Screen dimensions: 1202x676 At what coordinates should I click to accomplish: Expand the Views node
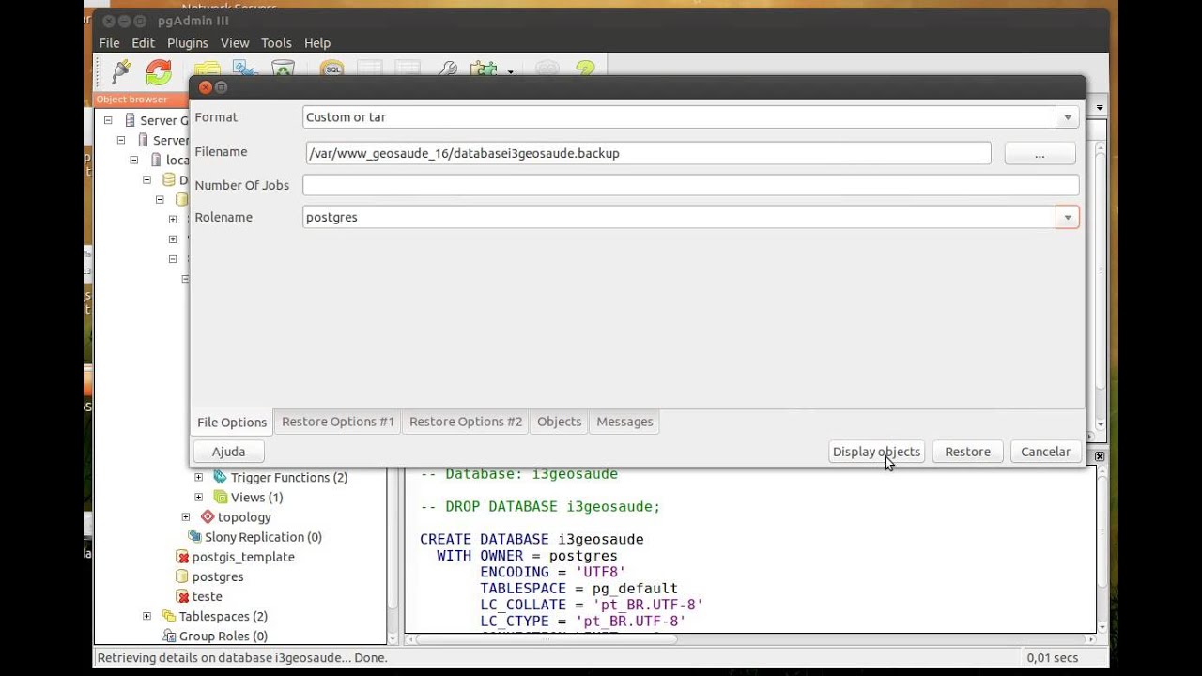(x=199, y=497)
